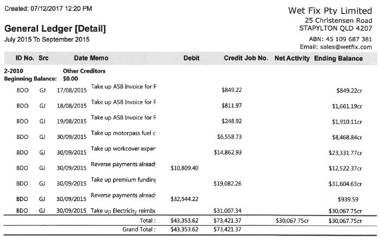The image size is (380, 246).
Task: Click the Date Memo column header
Action: [91, 58]
